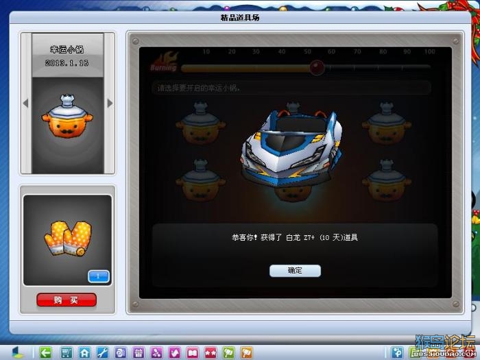Click the 确定 confirm button
Image resolution: width=480 pixels, height=360 pixels.
point(295,271)
